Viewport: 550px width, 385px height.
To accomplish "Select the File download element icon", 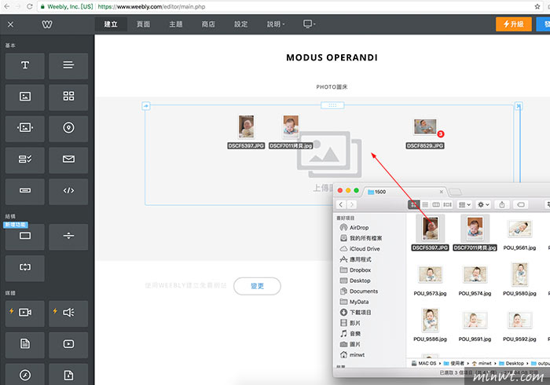I will 68,375.
